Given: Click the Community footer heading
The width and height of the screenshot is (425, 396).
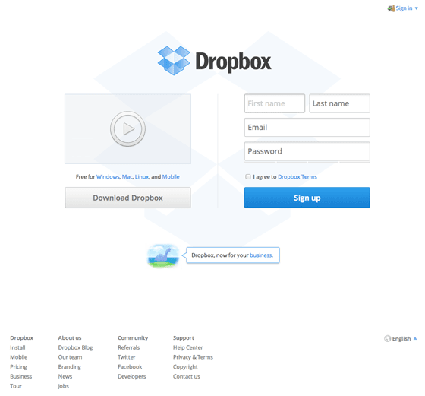Looking at the screenshot, I should (133, 338).
